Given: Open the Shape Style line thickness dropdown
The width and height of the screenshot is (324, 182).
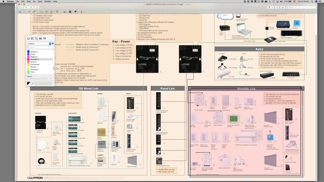Looking at the screenshot, I should 65,12.
